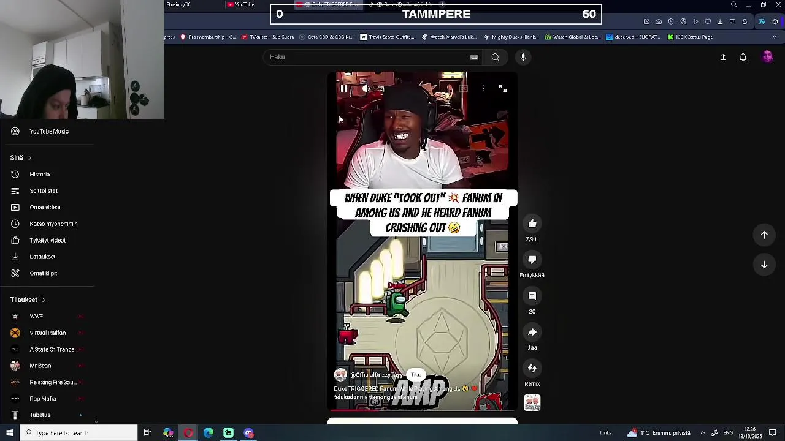Click taskbar Type here to search box
The height and width of the screenshot is (441, 785).
(x=78, y=433)
